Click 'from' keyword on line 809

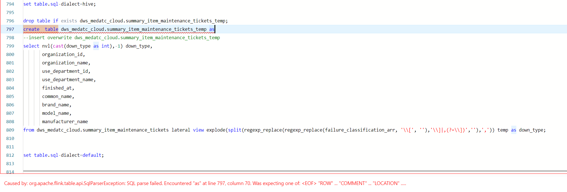(x=29, y=130)
